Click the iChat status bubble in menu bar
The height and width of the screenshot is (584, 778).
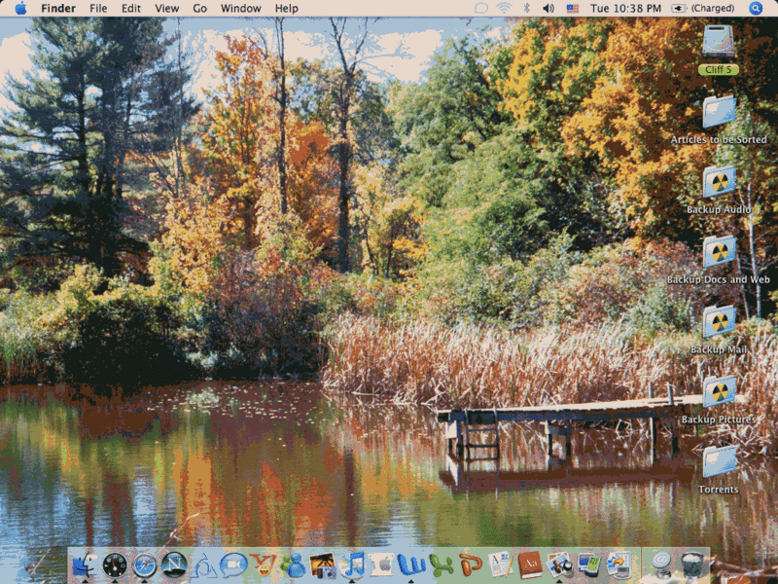coord(480,9)
